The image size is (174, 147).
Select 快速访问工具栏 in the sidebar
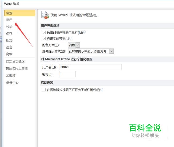pyautogui.click(x=17, y=68)
